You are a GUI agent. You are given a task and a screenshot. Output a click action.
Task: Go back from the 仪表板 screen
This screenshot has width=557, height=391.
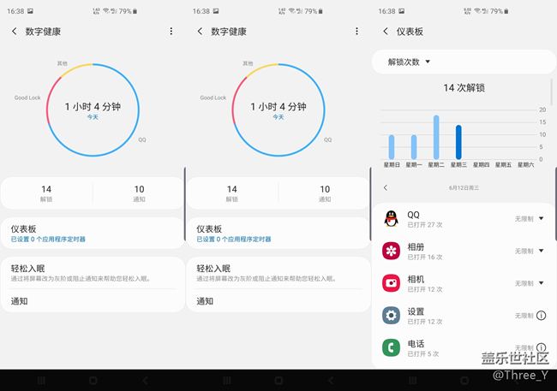(386, 31)
